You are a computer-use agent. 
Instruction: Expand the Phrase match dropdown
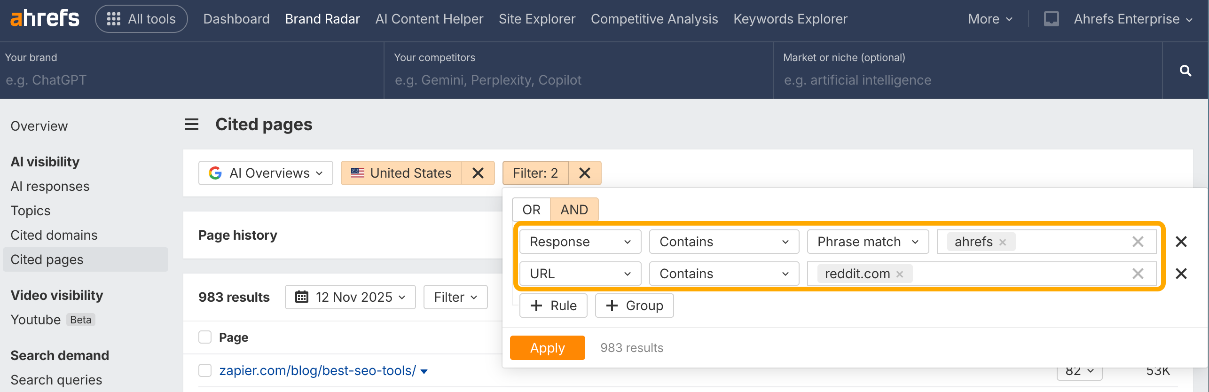click(867, 242)
